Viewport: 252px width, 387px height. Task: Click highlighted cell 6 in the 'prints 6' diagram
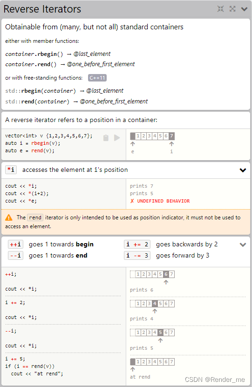click(x=166, y=274)
